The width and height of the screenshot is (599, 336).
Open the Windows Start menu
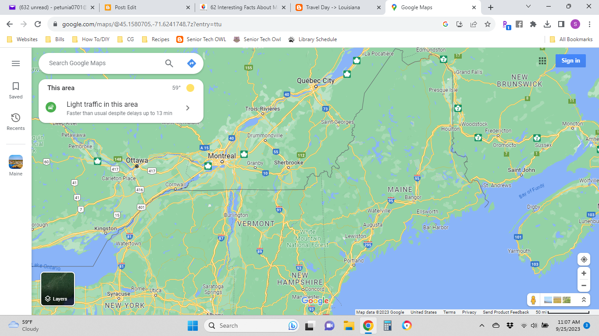(193, 325)
